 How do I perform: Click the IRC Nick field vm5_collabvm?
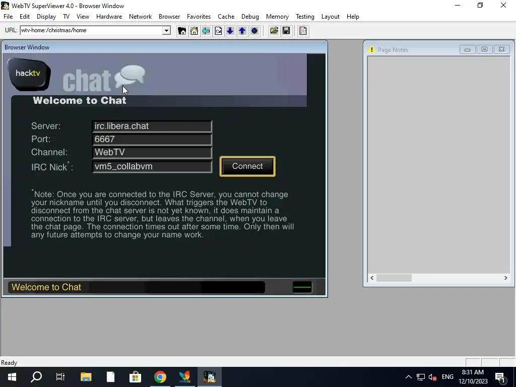[x=152, y=166]
